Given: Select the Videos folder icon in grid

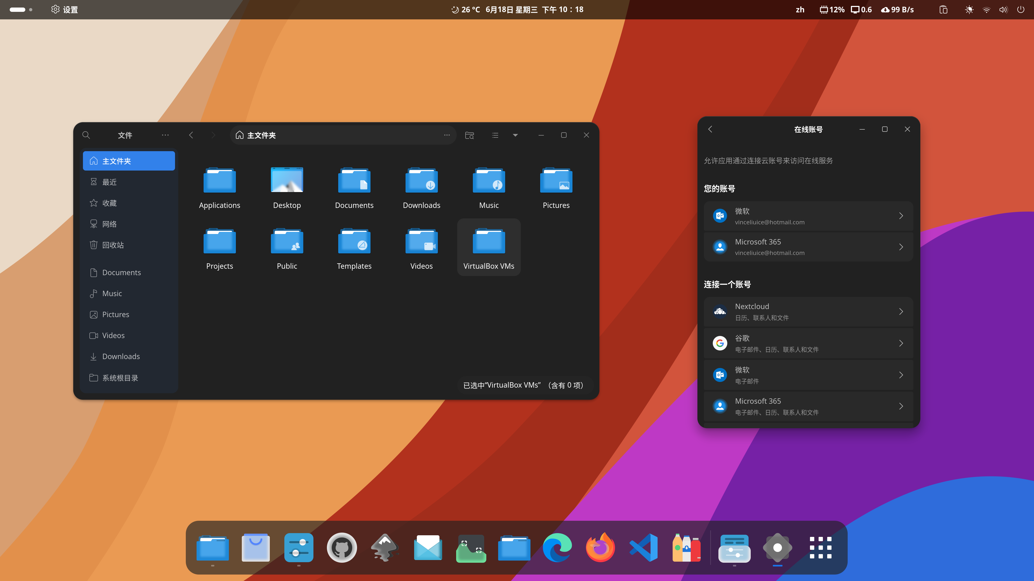Looking at the screenshot, I should (421, 241).
